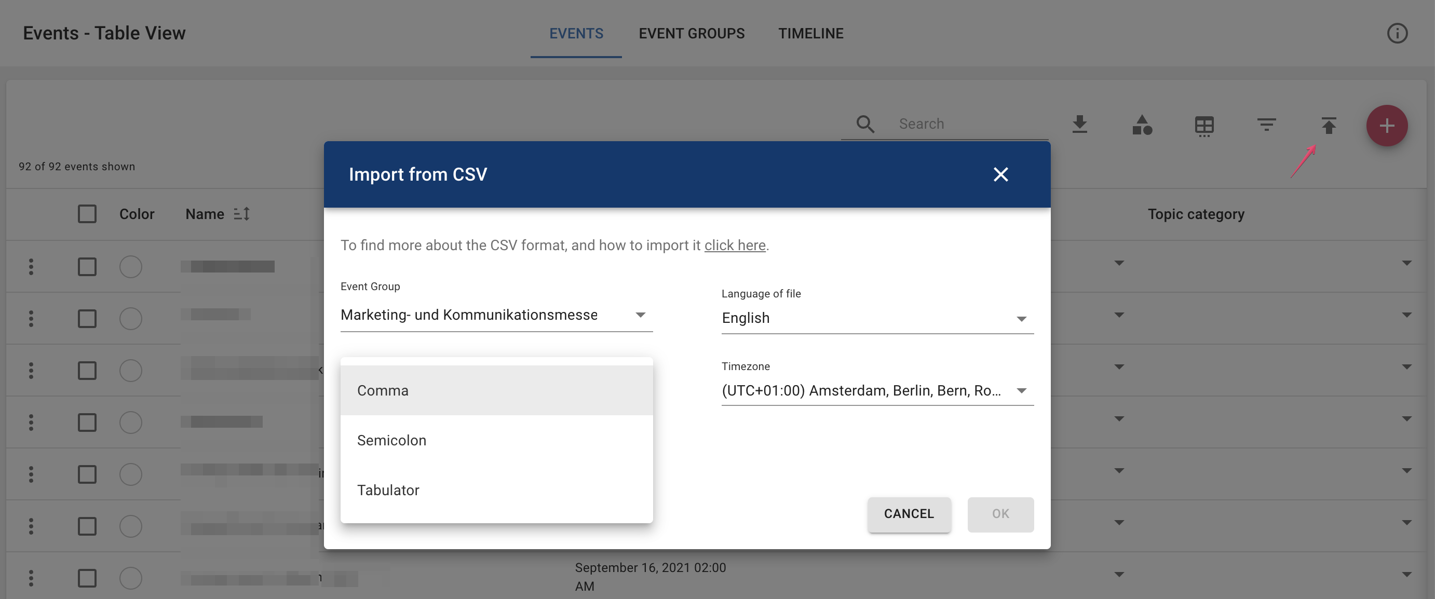Follow the 'click here' CSV format link
This screenshot has width=1435, height=599.
(735, 245)
